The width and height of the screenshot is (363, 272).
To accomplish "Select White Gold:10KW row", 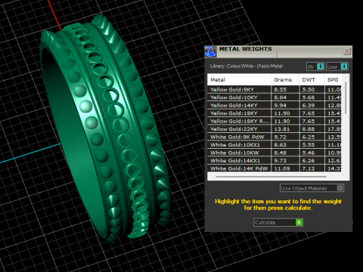I will point(275,153).
